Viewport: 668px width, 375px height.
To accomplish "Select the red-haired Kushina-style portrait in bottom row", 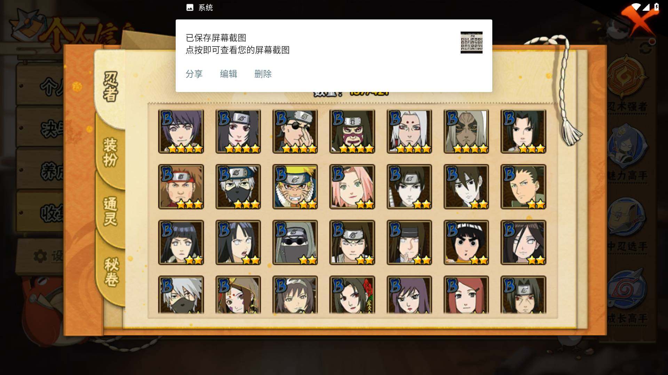I will click(466, 294).
